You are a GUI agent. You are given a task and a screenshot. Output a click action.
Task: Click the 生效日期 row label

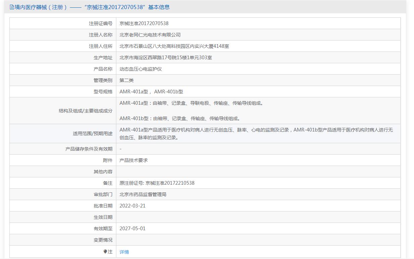103,217
